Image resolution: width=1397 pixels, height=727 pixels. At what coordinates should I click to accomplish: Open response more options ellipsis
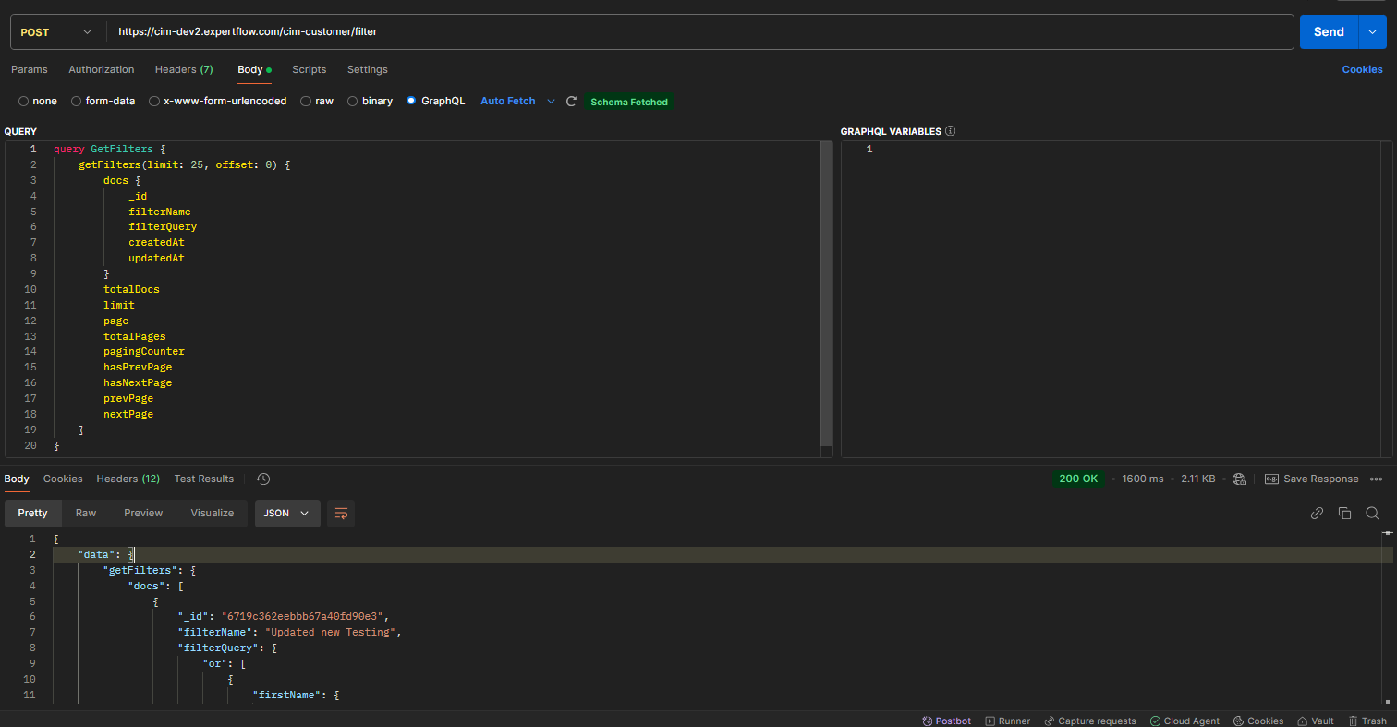pos(1376,479)
